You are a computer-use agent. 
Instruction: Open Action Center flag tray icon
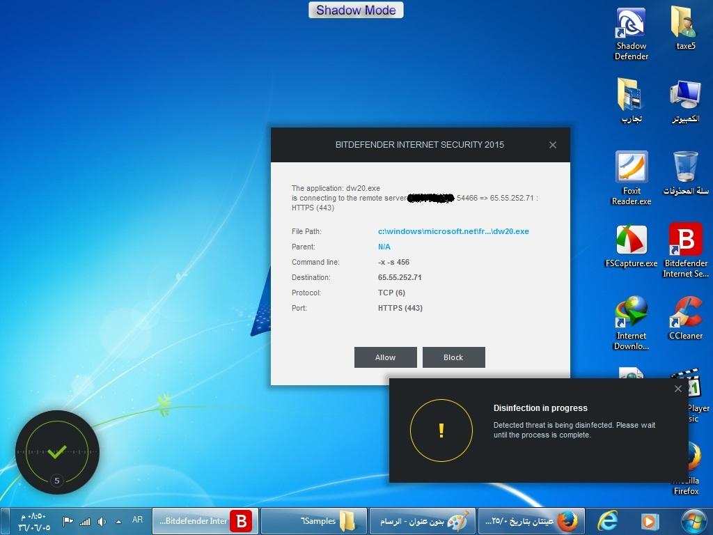tap(68, 521)
